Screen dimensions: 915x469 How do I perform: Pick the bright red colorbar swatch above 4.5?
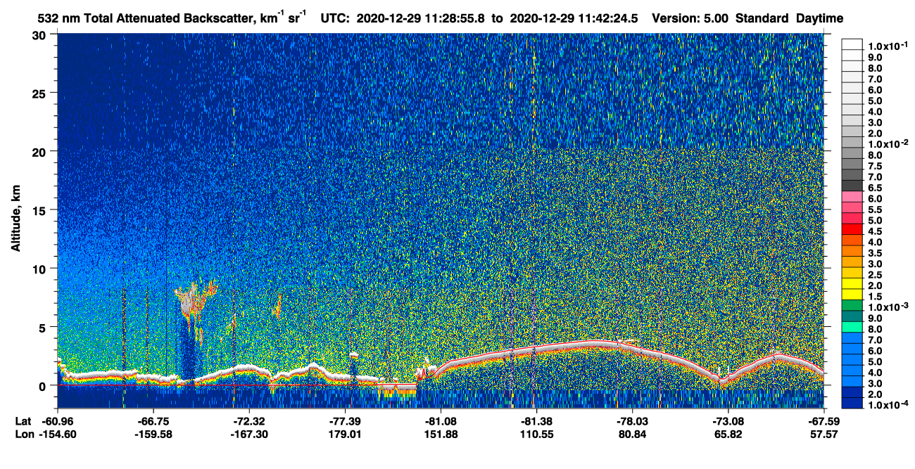pyautogui.click(x=852, y=229)
